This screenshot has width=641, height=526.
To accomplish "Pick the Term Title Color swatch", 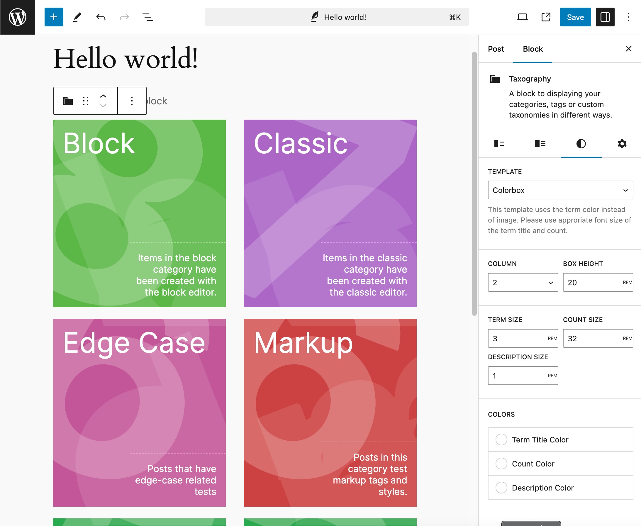I will 501,440.
